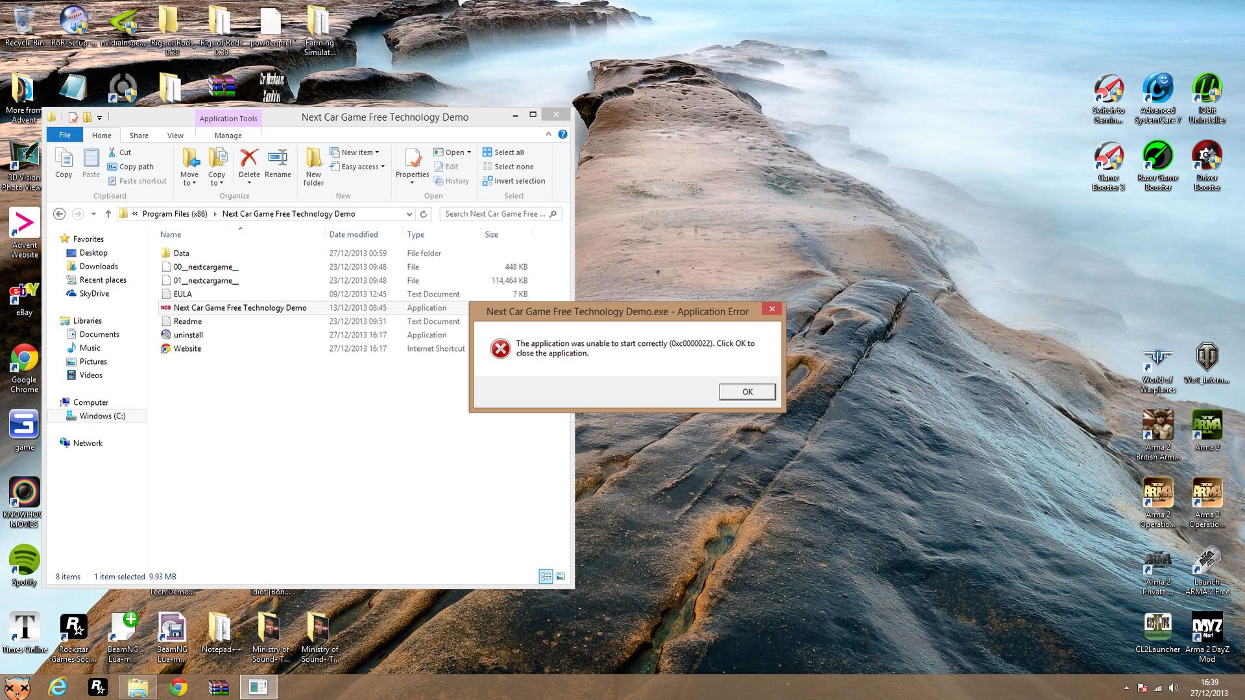Open Google Chrome from the taskbar

[x=178, y=687]
